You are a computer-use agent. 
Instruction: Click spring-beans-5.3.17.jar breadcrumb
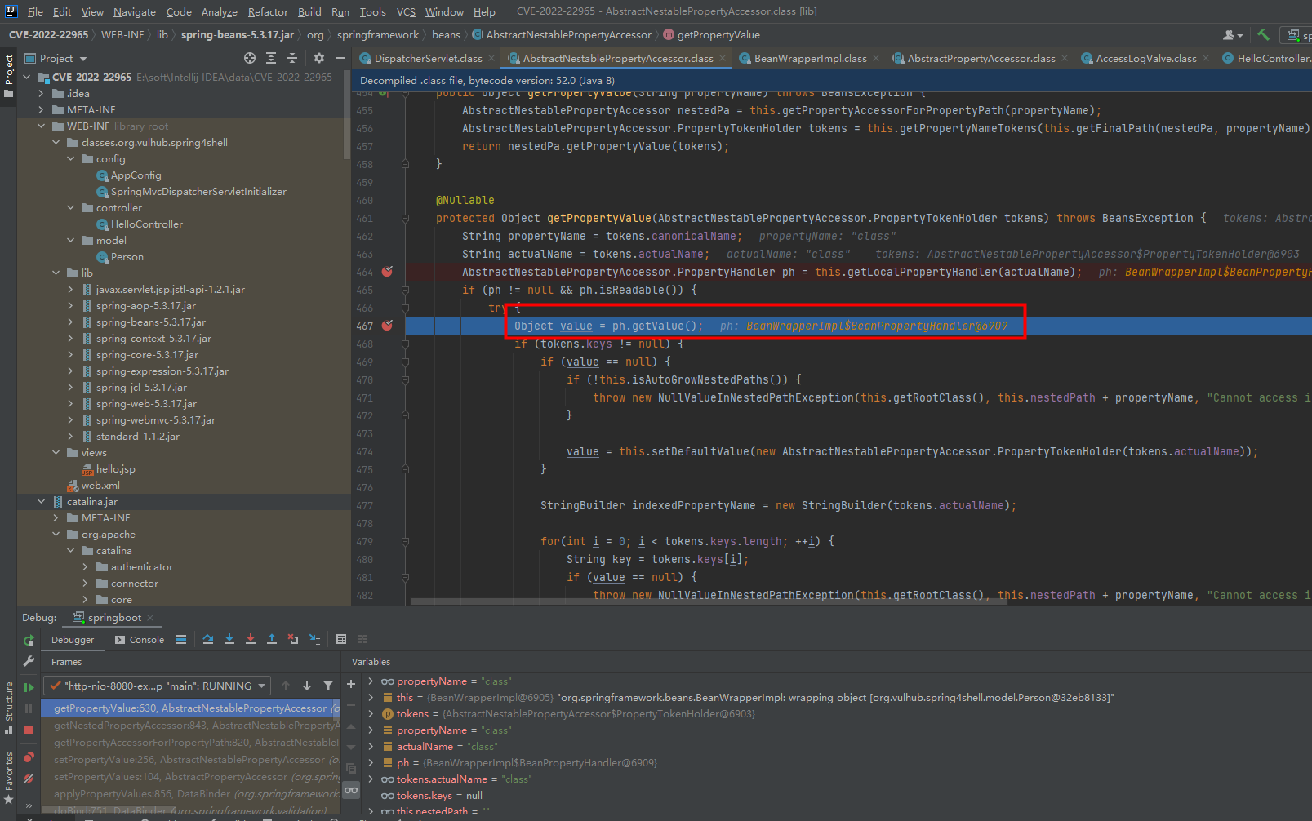point(238,35)
